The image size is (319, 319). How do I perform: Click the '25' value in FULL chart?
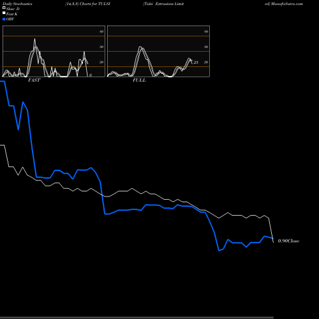point(196,63)
